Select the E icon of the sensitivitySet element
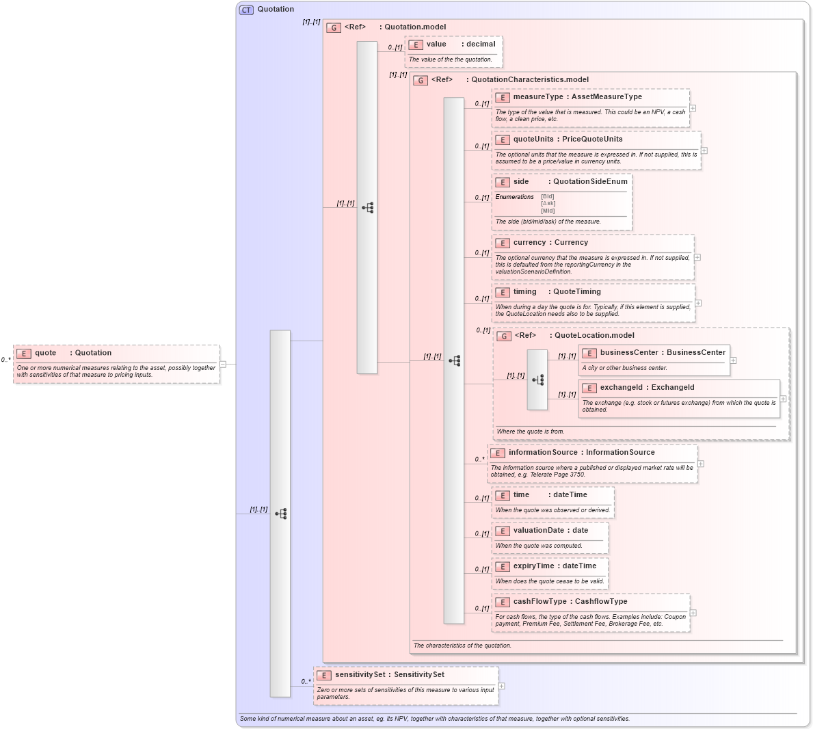Image resolution: width=813 pixels, height=729 pixels. 324,674
